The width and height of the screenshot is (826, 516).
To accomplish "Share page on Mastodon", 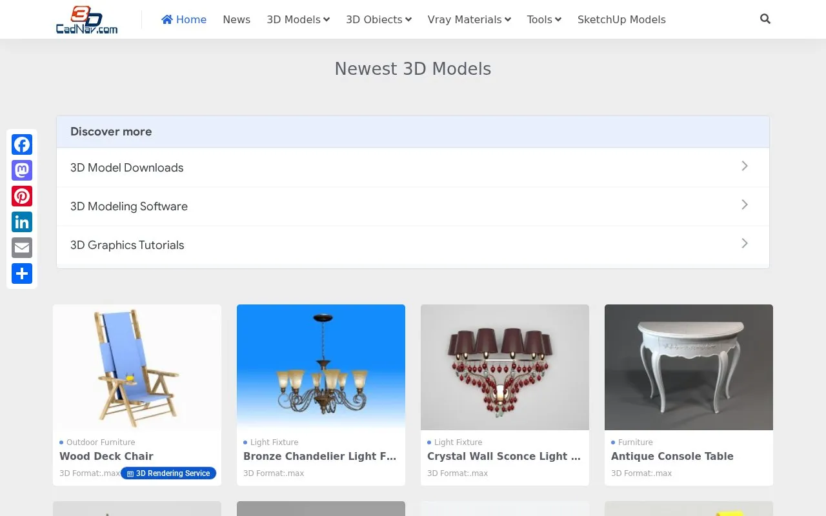I will coord(22,170).
